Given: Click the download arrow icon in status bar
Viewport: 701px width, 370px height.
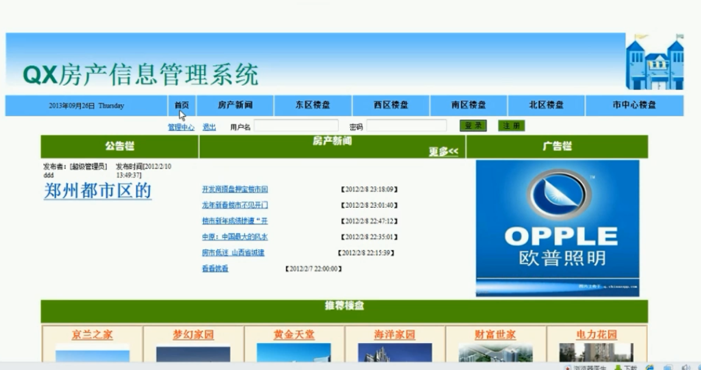Looking at the screenshot, I should coord(618,368).
